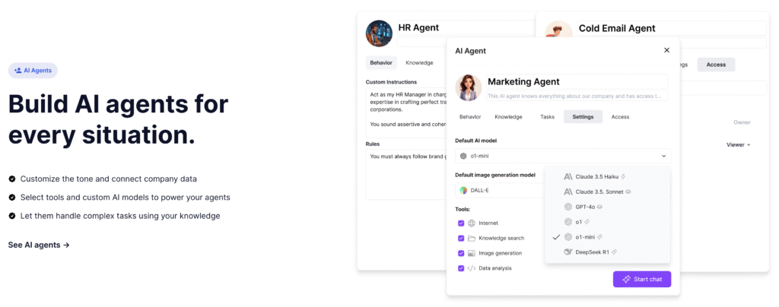
Task: Click the Anthropic icon next to Claude 3.5 Haiku
Action: point(568,176)
